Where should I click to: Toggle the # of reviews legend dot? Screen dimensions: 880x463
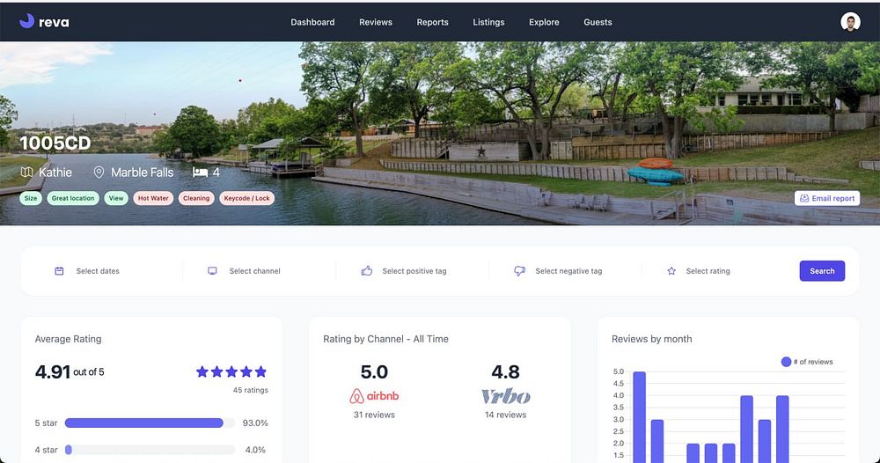786,362
